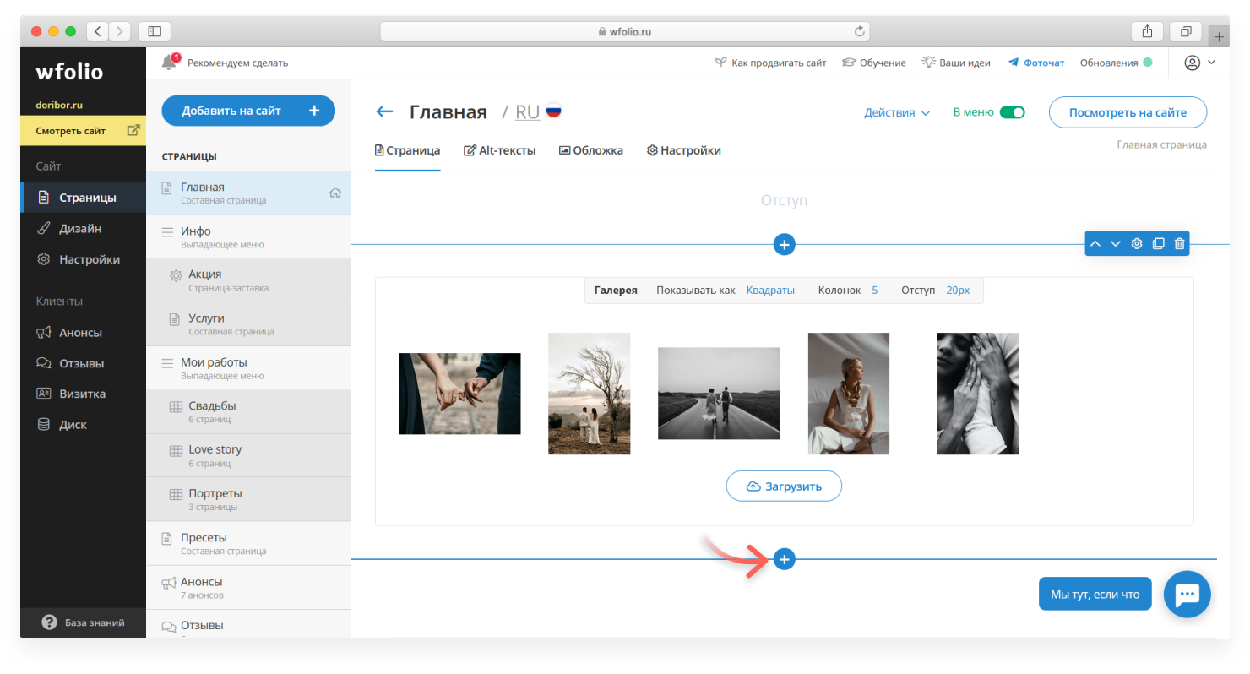
Task: Reload page using the address bar refresh icon
Action: pos(860,31)
